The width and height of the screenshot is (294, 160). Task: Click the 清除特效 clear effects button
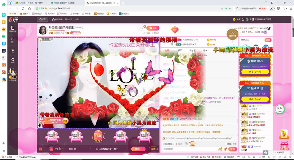click(232, 34)
